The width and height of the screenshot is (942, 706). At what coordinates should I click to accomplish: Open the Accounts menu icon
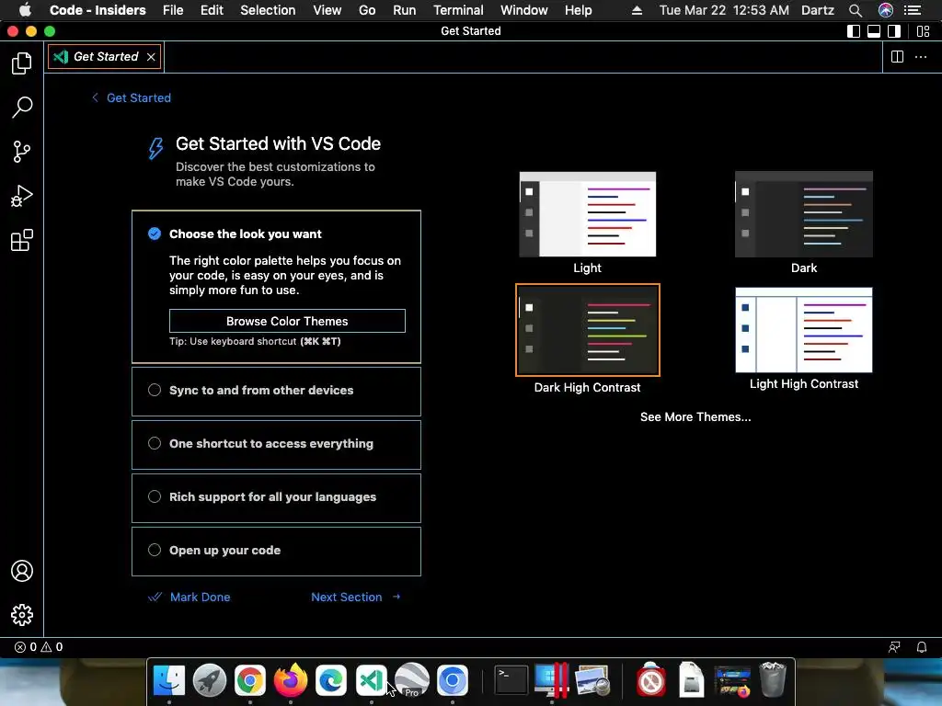click(x=22, y=571)
